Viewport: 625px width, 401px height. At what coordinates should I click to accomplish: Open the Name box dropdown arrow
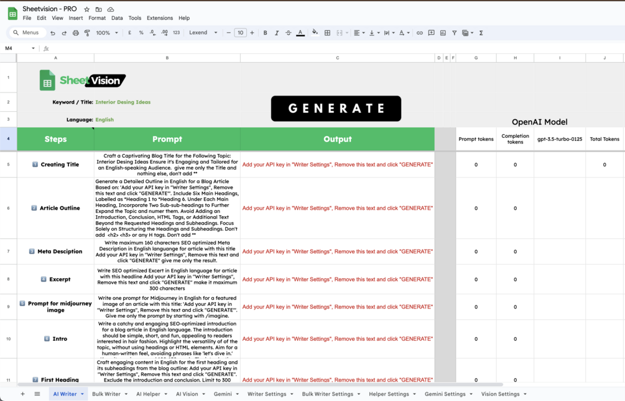click(33, 48)
